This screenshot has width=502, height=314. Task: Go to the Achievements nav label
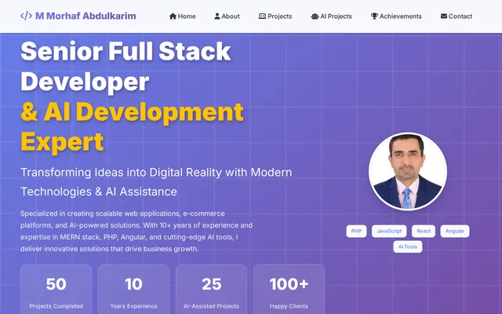point(401,16)
